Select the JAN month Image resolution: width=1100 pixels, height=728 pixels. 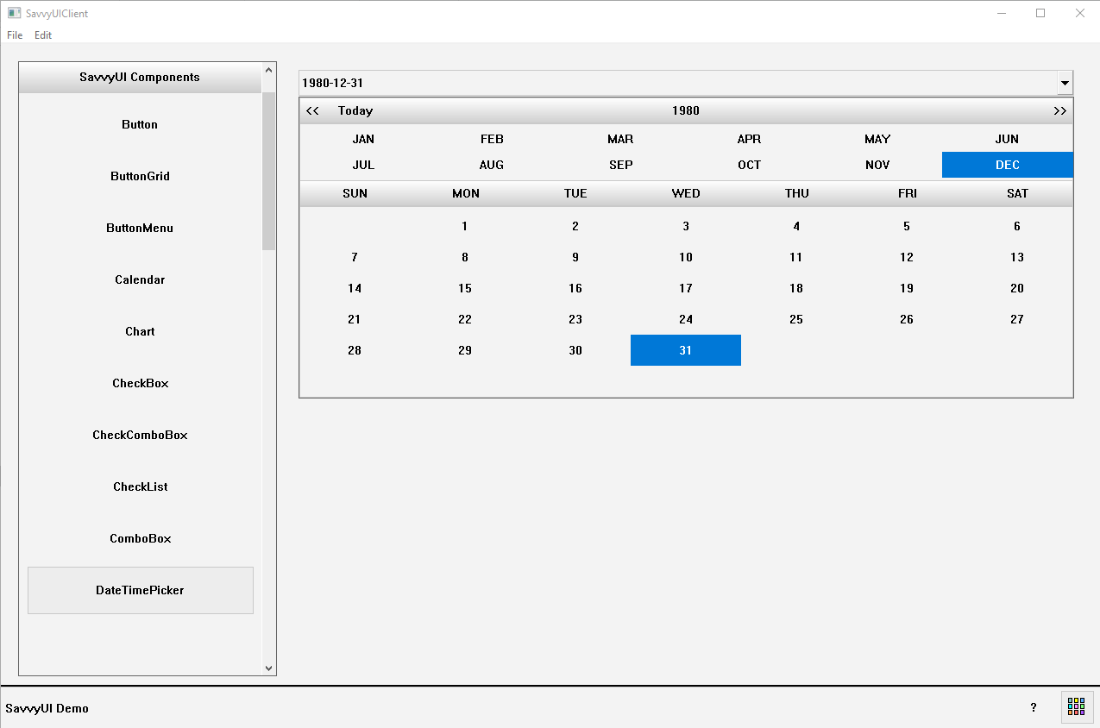tap(363, 139)
